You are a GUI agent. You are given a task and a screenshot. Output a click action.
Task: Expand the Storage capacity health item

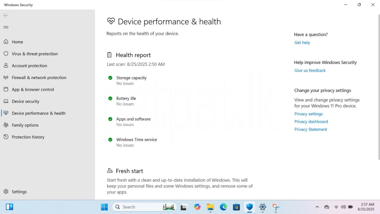[131, 78]
